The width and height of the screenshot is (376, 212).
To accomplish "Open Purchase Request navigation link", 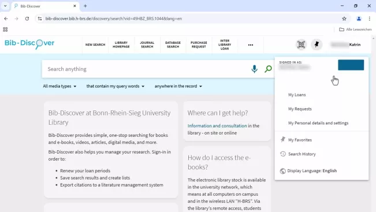I will tap(199, 44).
